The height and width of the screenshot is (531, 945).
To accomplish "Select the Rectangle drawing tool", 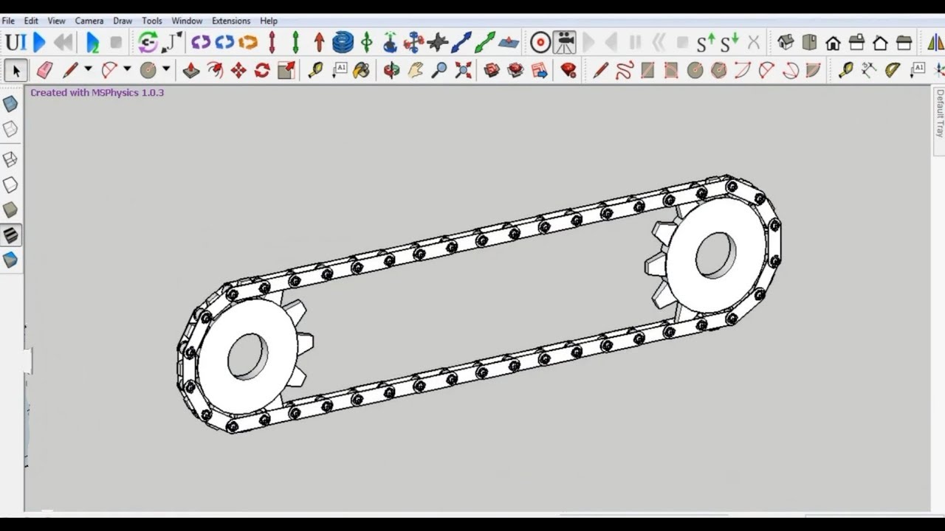I will point(647,71).
